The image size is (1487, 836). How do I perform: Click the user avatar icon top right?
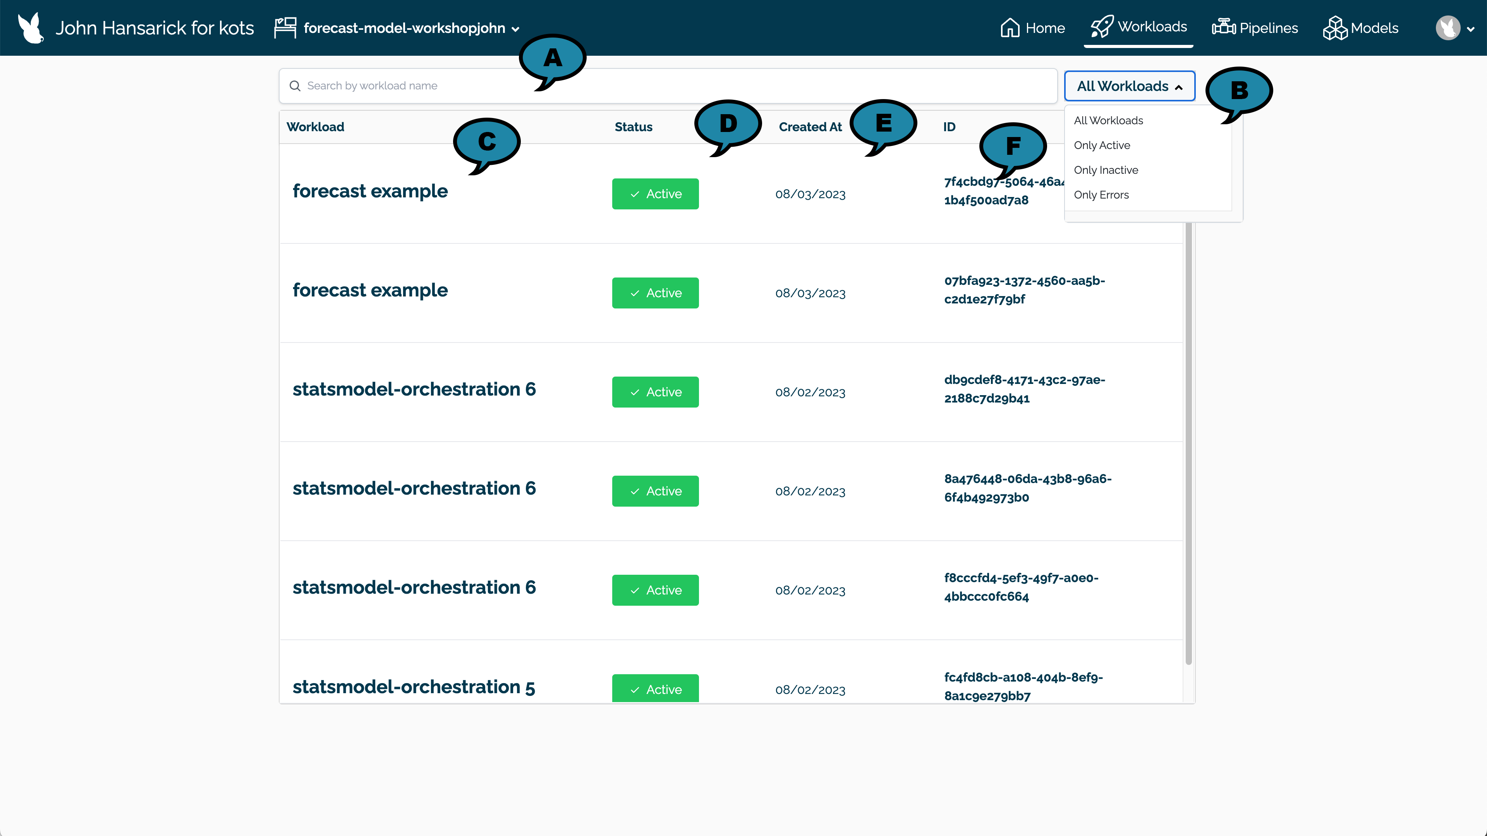click(1449, 27)
